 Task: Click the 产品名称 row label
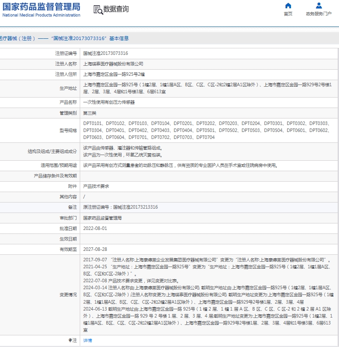coord(68,102)
